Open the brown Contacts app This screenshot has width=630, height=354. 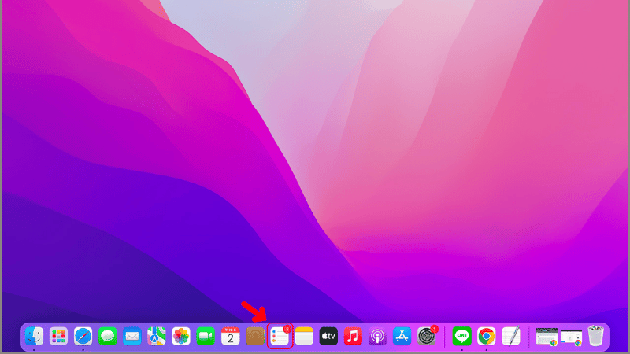[x=255, y=337]
